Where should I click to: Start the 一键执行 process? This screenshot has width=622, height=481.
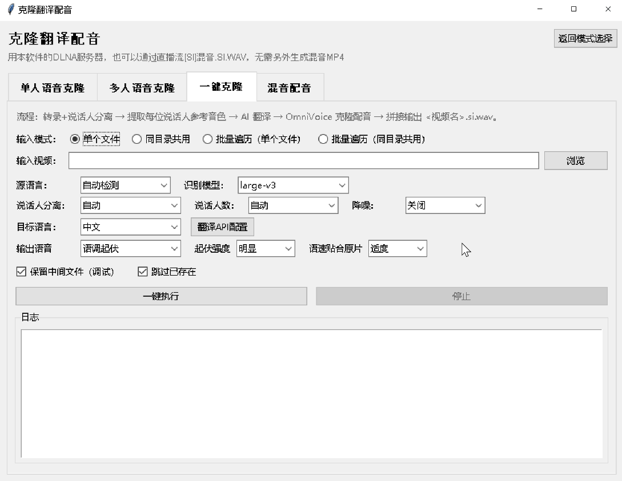[161, 296]
